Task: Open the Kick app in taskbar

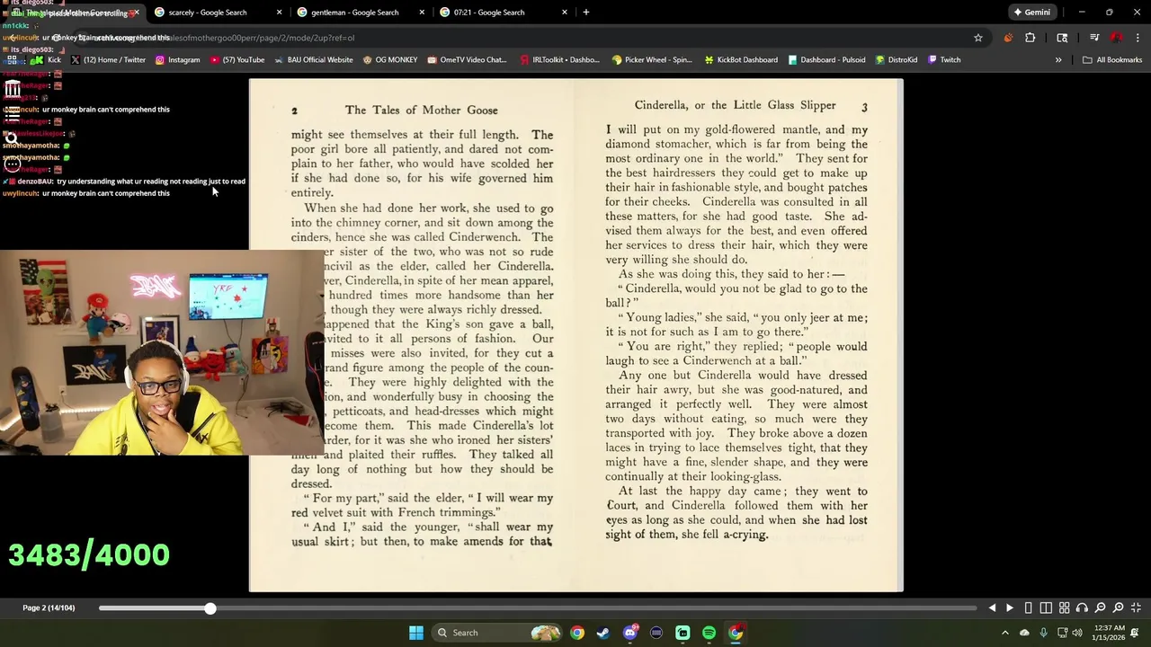Action: 683,633
